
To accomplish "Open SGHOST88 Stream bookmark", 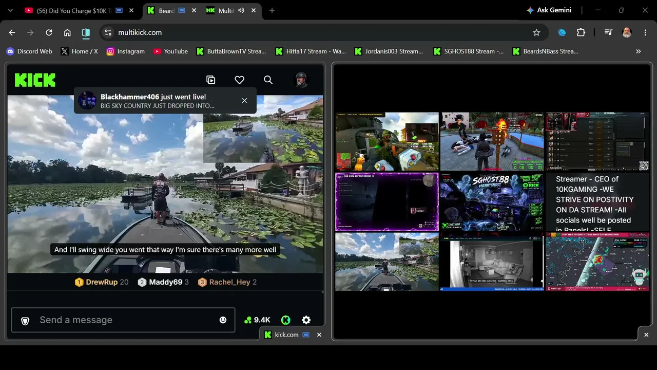I will click(x=469, y=51).
